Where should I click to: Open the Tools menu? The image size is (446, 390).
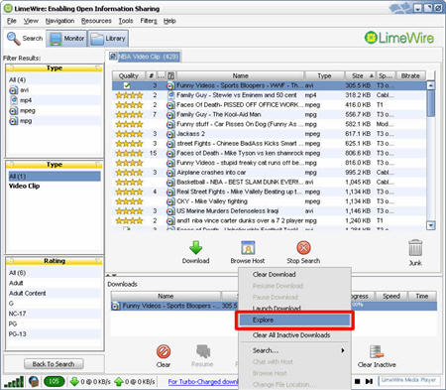(x=126, y=21)
